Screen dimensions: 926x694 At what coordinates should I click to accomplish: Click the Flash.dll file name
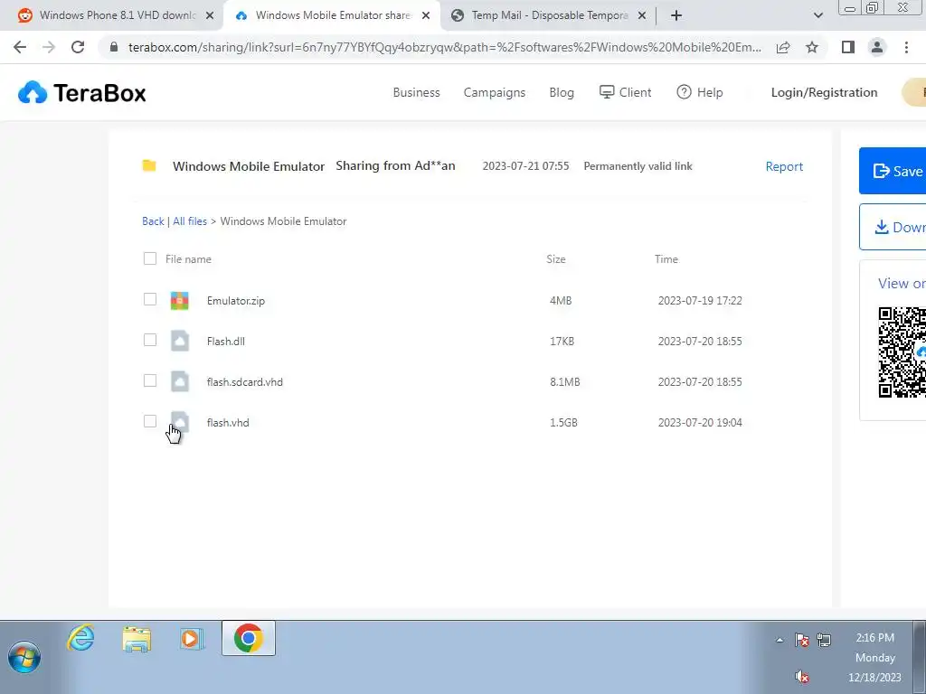[225, 341]
